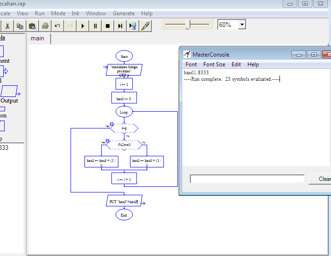Image resolution: width=331 pixels, height=256 pixels.
Task: Open the 60% zoom dropdown arrow
Action: click(242, 25)
